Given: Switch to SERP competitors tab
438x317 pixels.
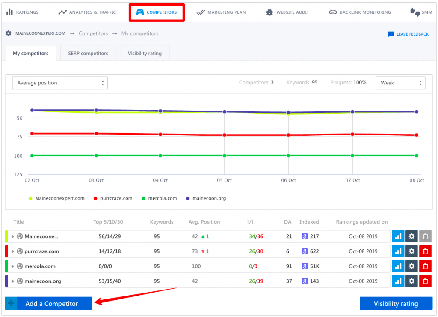Looking at the screenshot, I should [88, 53].
